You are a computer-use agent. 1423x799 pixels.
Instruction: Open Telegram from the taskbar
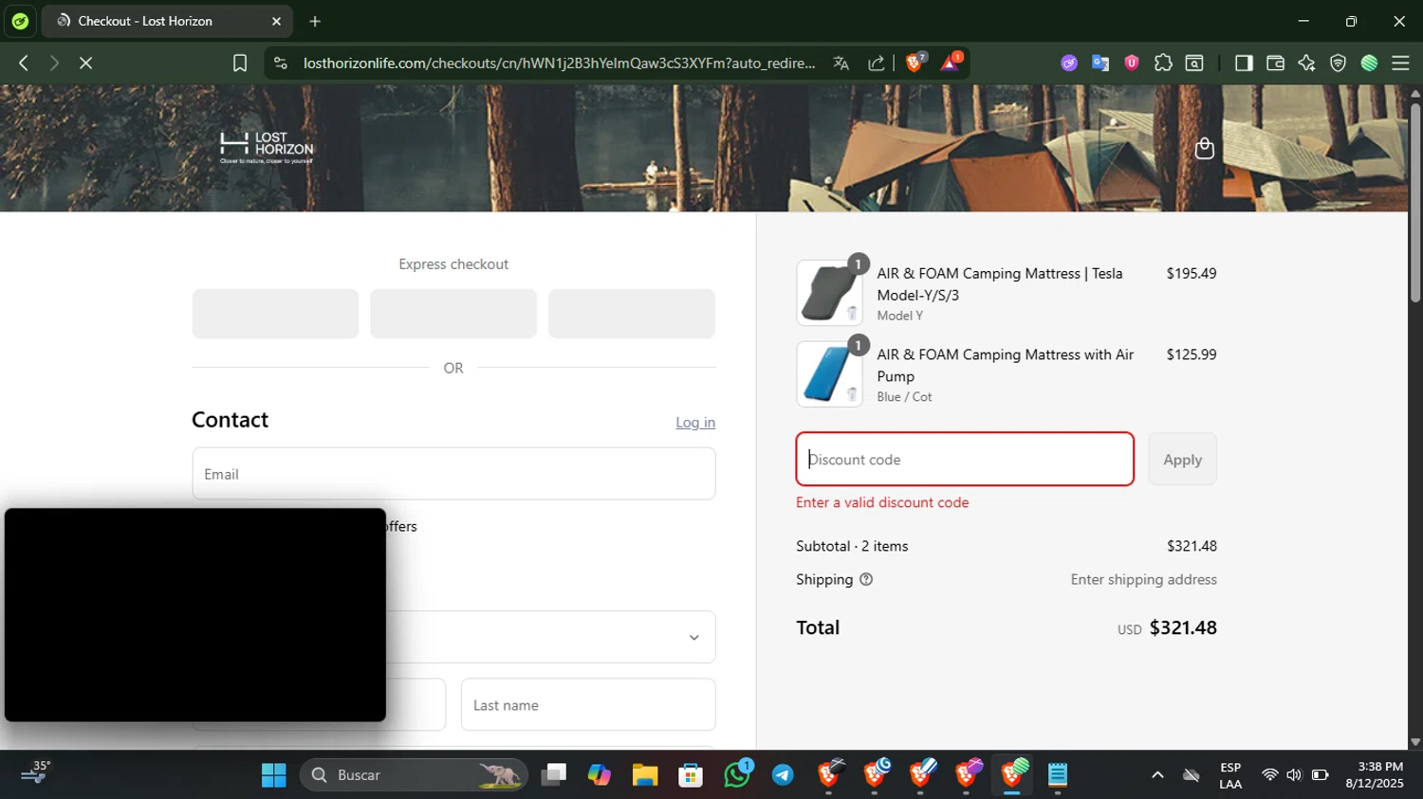(783, 775)
